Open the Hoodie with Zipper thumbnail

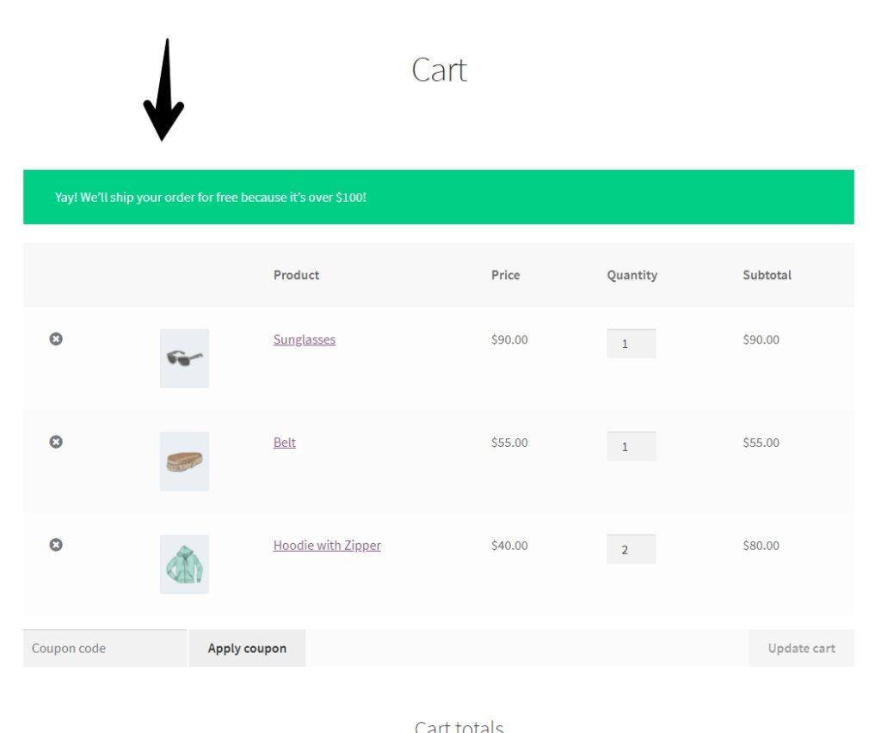[x=184, y=564]
